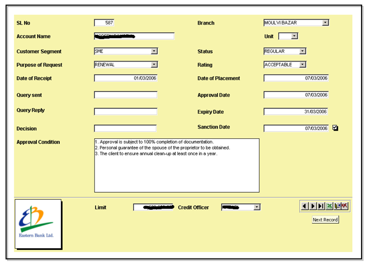The height and width of the screenshot is (264, 366).
Task: Open the Credit Officer dropdown
Action: click(257, 207)
